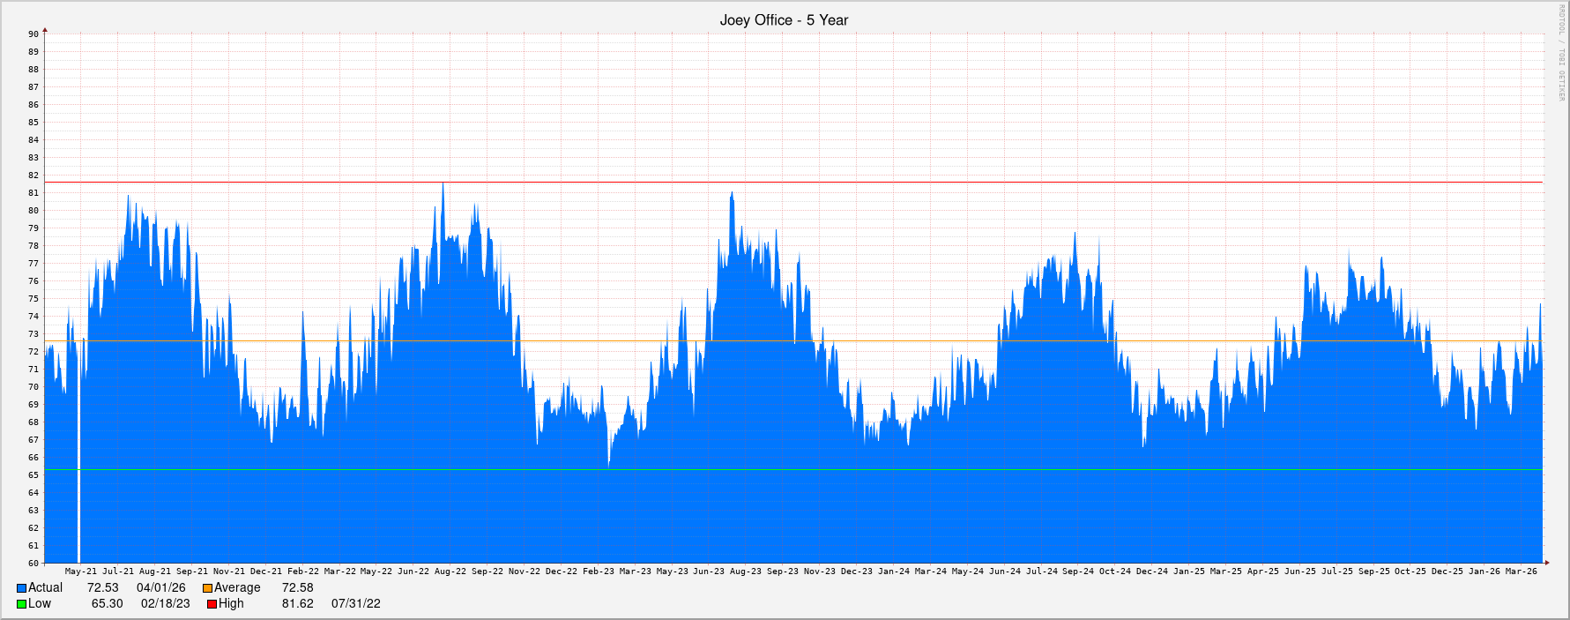Click the Average value 72.58 in legend
The width and height of the screenshot is (1570, 620).
[x=297, y=588]
